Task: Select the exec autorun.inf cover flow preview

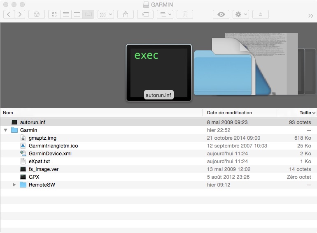Action: pos(158,73)
